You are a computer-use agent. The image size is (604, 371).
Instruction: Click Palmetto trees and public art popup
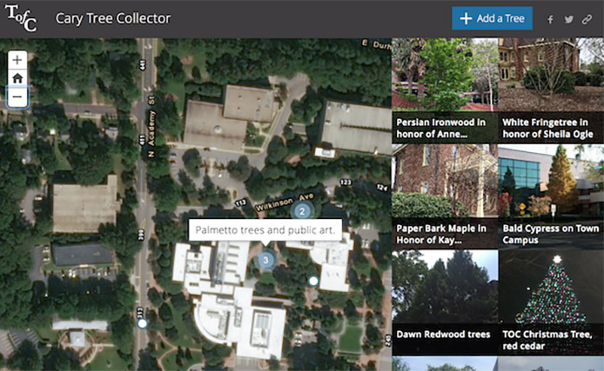[265, 230]
